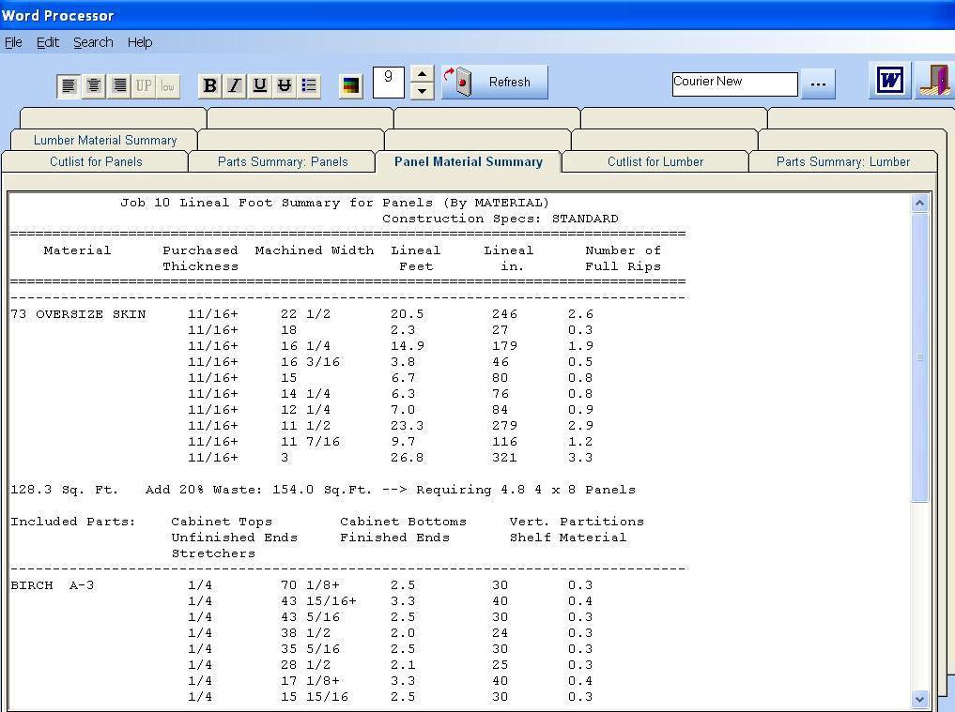Click the 'Cabinet Tops' included part
The width and height of the screenshot is (955, 712).
click(222, 522)
